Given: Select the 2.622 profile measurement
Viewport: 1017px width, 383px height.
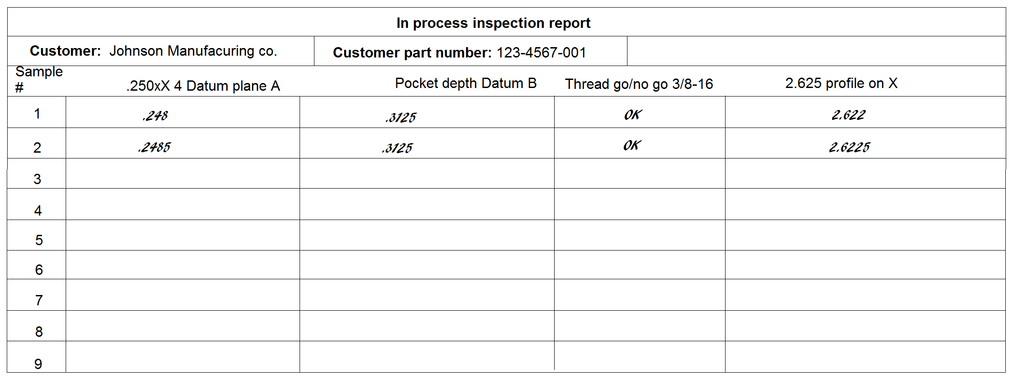Looking at the screenshot, I should click(848, 115).
